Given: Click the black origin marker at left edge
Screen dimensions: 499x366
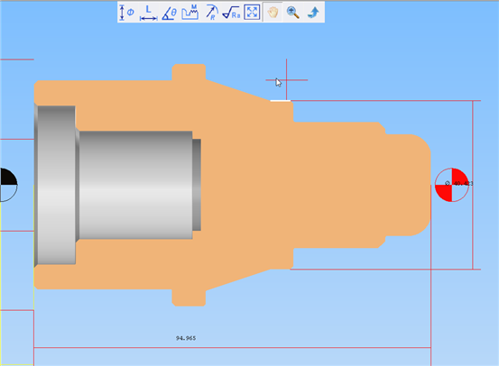Looking at the screenshot, I should click(x=8, y=185).
